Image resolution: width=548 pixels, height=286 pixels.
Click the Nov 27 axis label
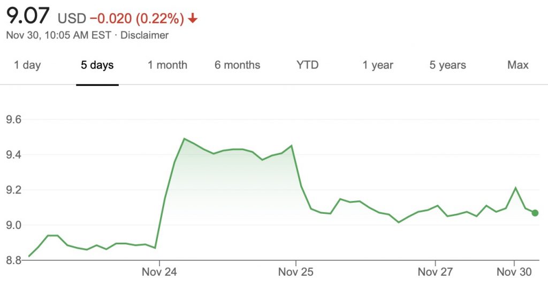coord(435,272)
